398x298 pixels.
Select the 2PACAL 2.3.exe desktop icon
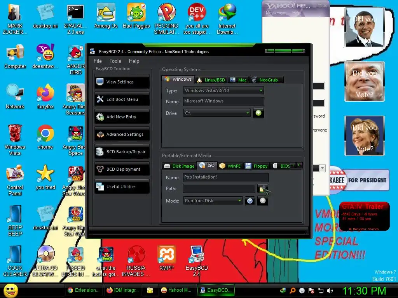point(75,19)
